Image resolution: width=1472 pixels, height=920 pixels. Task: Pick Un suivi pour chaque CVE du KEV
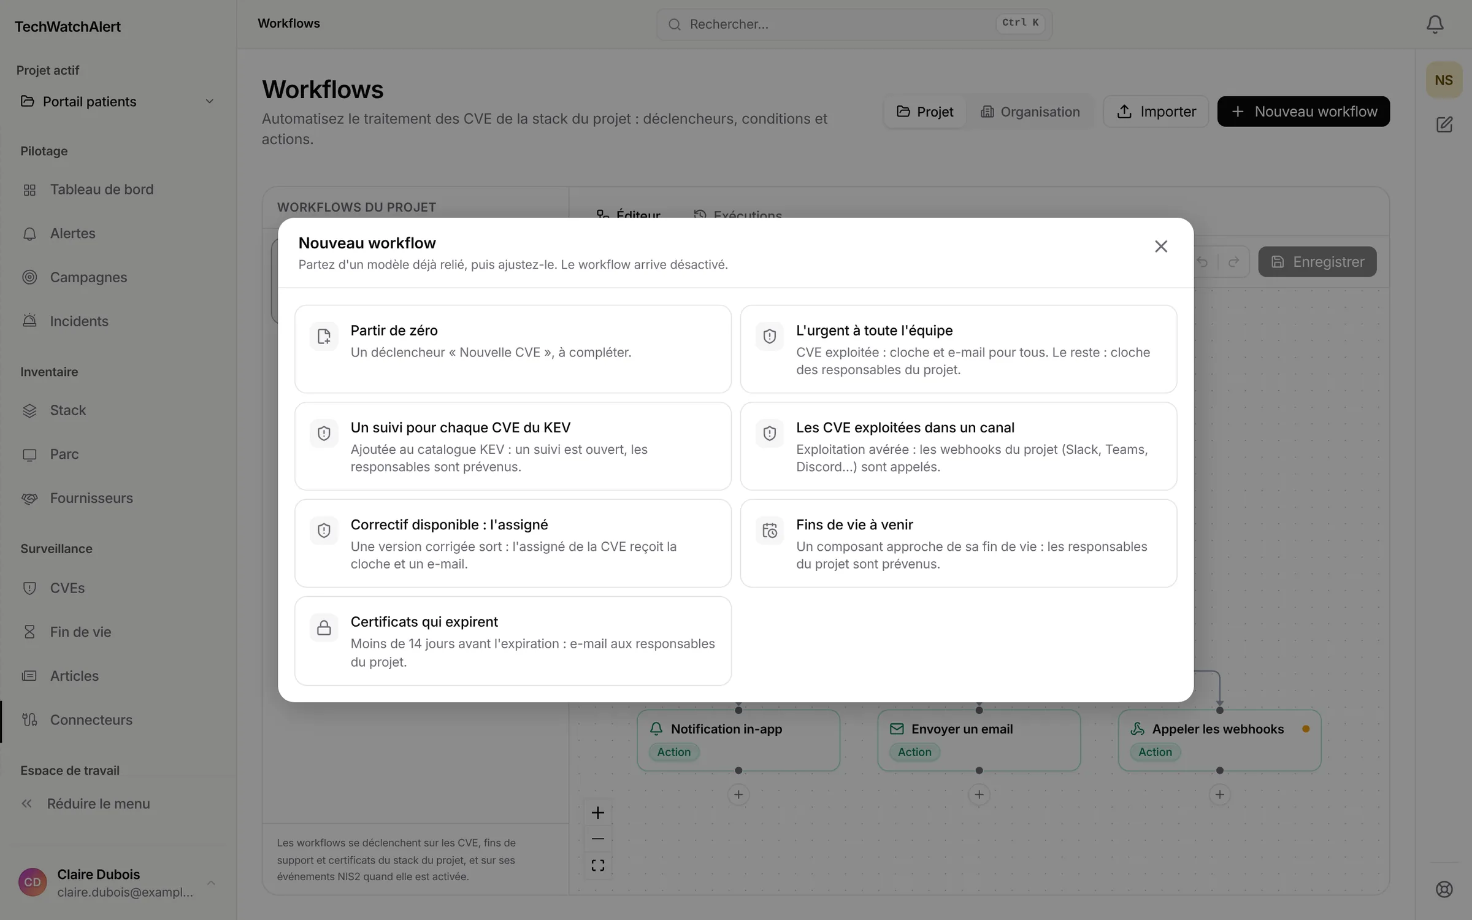pyautogui.click(x=513, y=446)
